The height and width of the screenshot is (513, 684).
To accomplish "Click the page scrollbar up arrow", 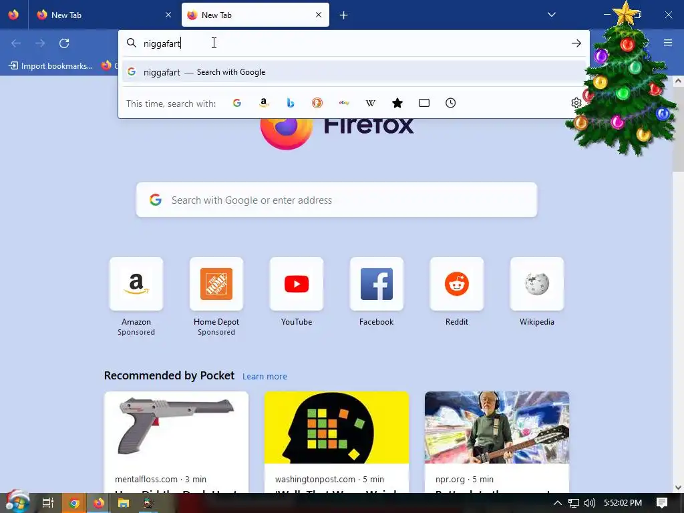I will tap(678, 81).
